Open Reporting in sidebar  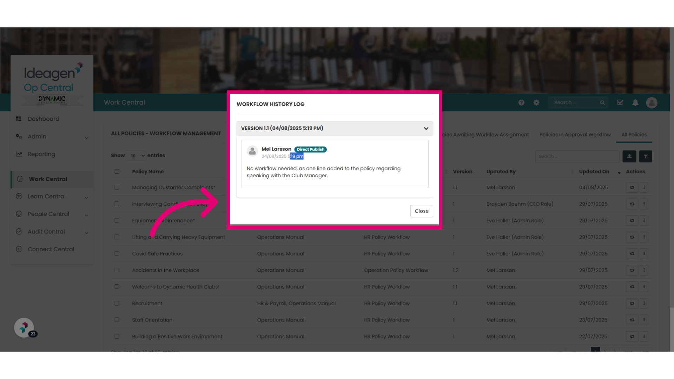[41, 154]
